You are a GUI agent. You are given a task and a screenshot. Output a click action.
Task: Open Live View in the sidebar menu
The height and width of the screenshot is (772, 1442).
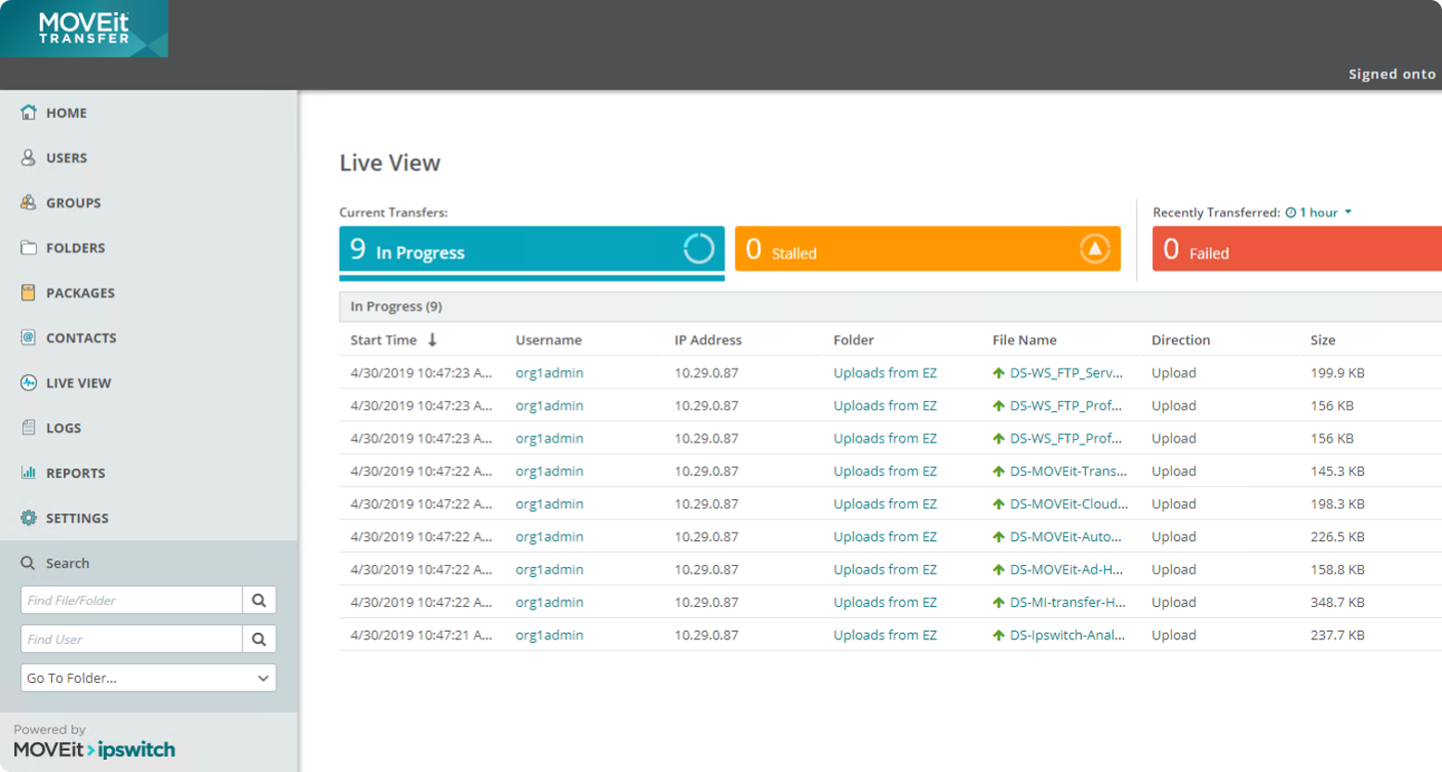[78, 383]
